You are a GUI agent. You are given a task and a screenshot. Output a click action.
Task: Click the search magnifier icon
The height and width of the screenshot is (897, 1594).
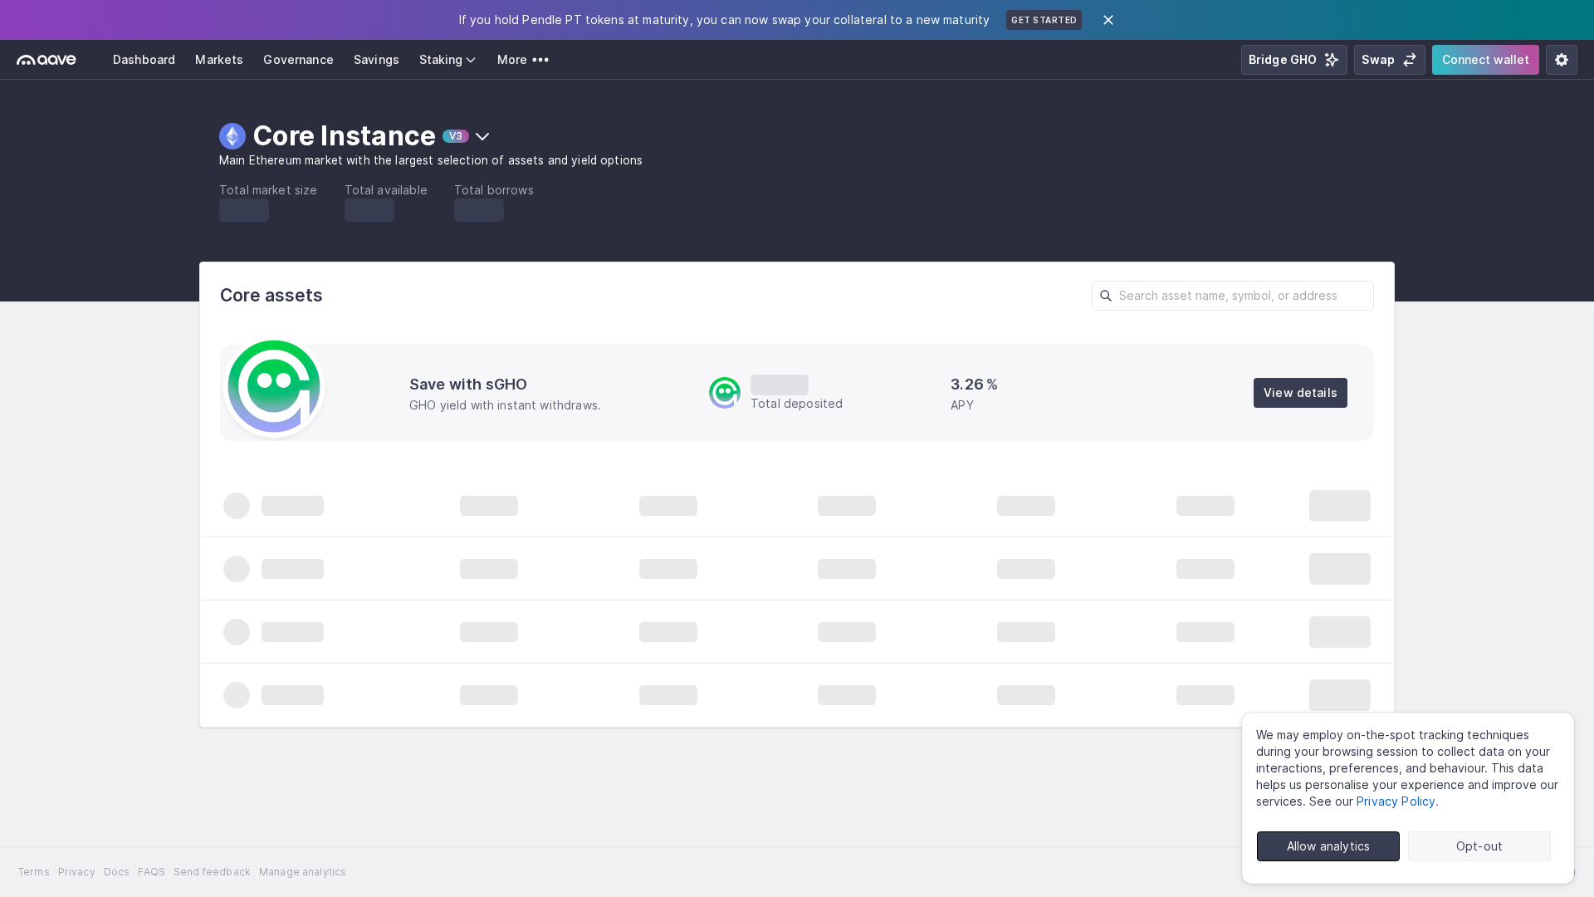(1106, 296)
